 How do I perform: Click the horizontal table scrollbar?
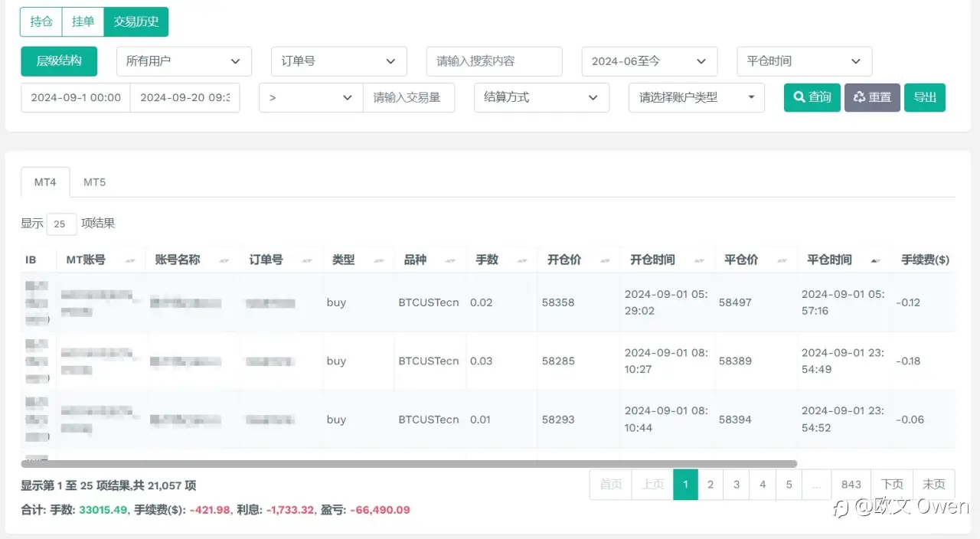(x=409, y=463)
